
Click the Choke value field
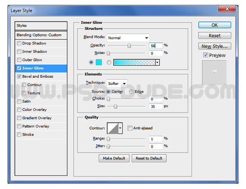[x=156, y=99]
